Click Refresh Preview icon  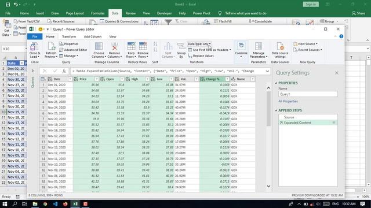coord(51,46)
